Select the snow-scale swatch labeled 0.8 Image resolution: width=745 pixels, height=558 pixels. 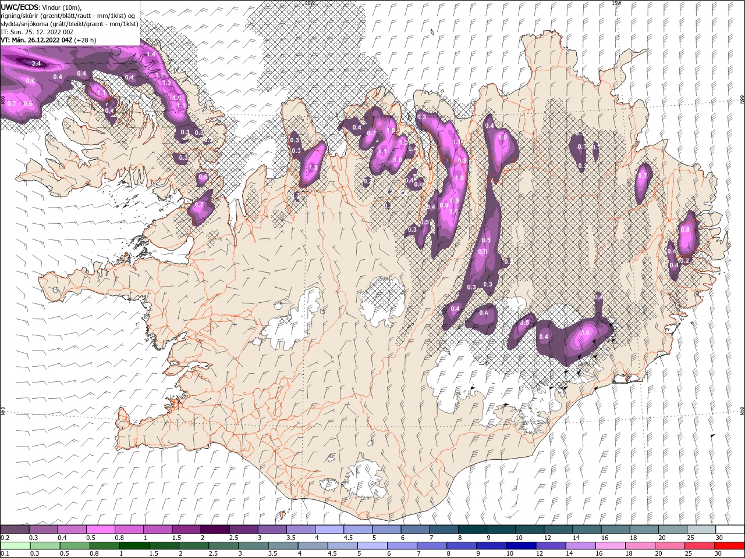pos(129,530)
